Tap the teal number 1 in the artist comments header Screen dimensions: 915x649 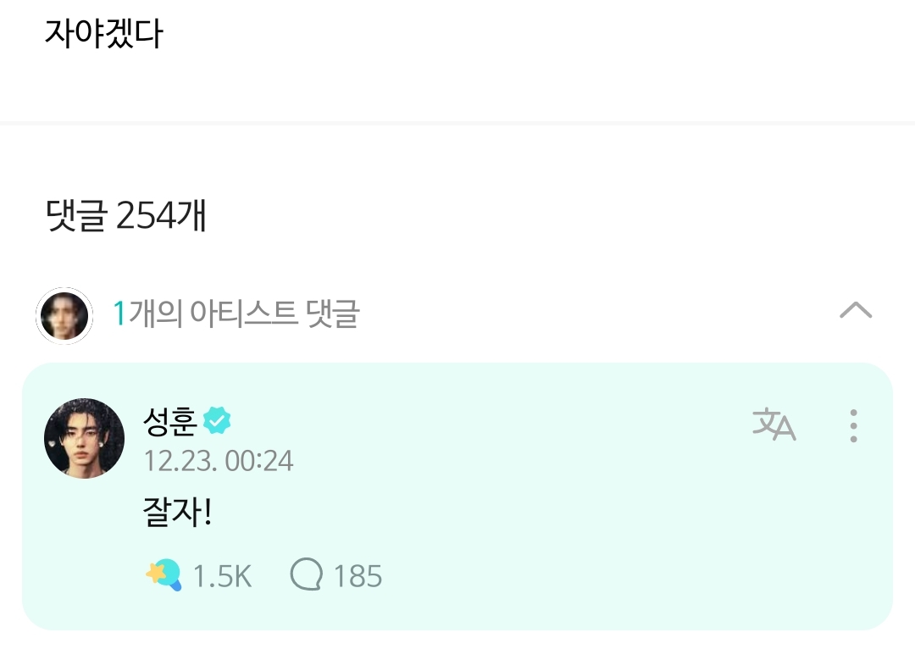[x=119, y=314]
